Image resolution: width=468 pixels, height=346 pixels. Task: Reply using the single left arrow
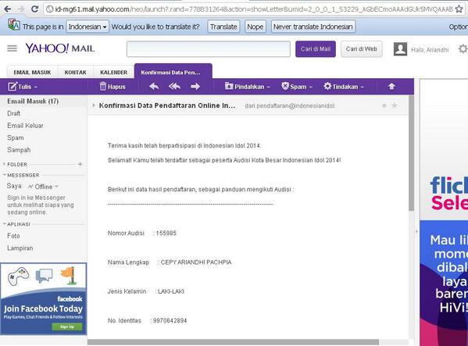click(x=154, y=87)
